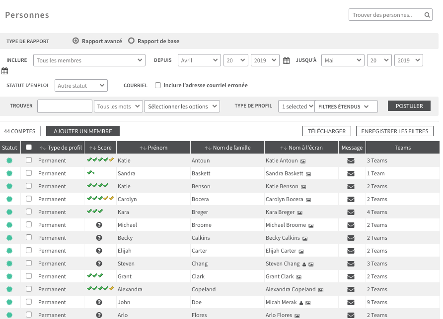Screen dimensions: 443x319
Task: Open the start day 20 dropdown
Action: 235,60
